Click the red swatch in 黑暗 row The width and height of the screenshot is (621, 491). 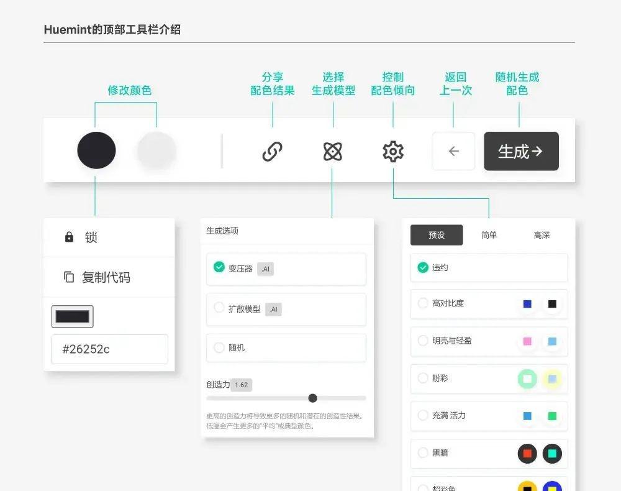click(527, 454)
